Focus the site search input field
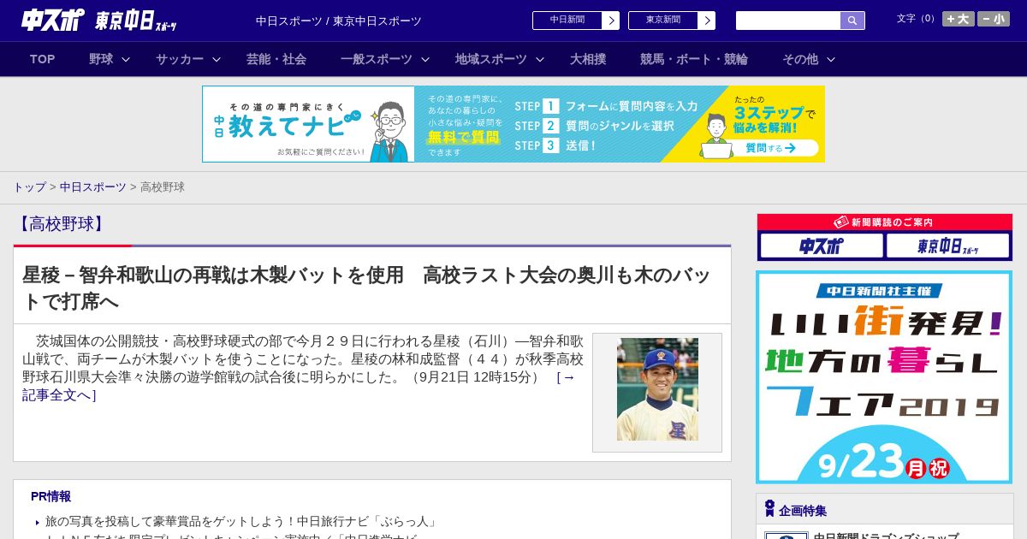1027x539 pixels. [788, 21]
